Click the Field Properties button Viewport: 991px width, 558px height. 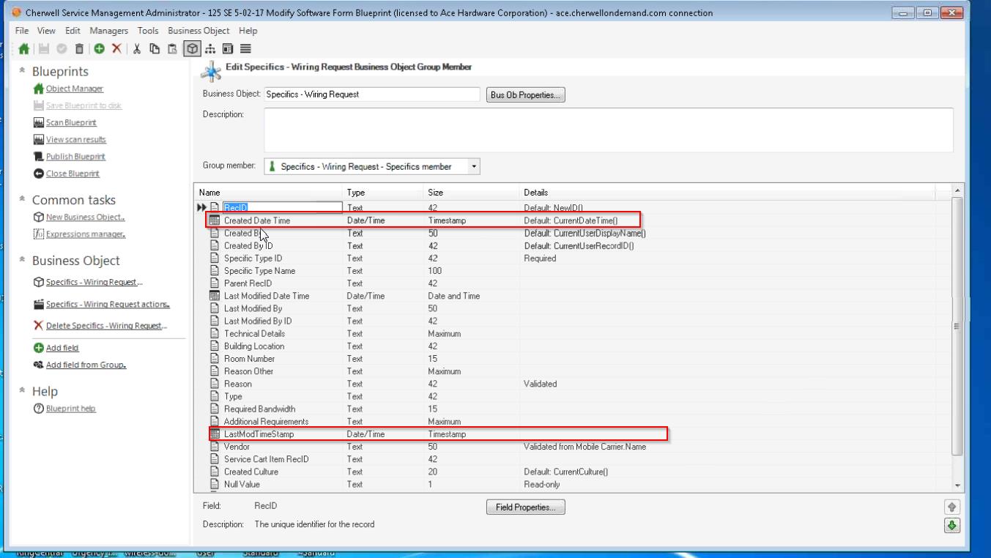pyautogui.click(x=525, y=507)
